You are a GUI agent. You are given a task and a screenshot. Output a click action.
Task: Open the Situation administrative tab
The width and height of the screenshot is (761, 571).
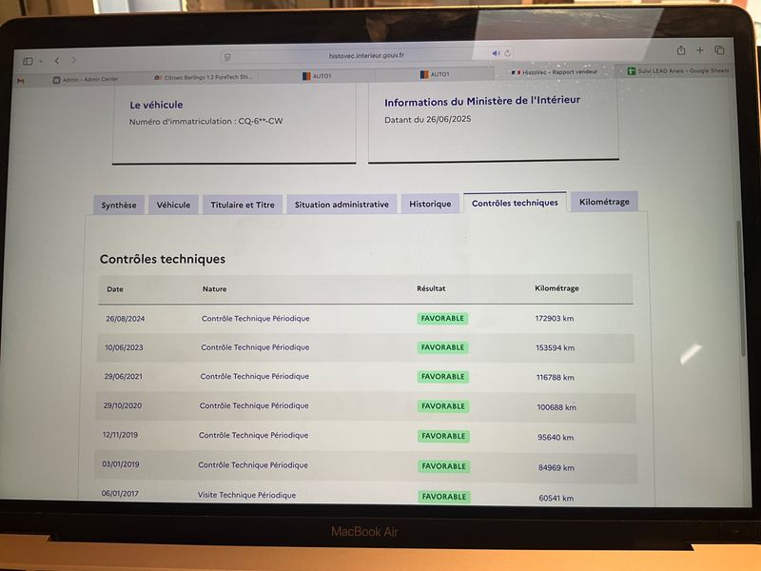point(341,205)
